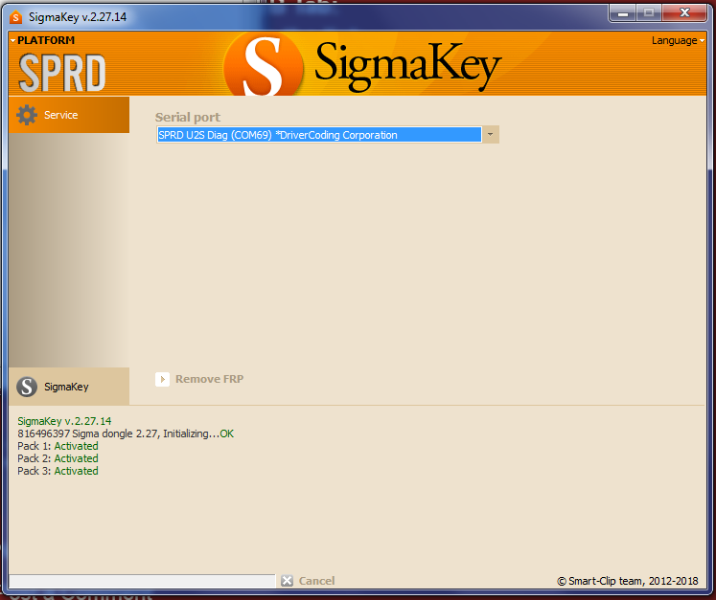Click the SigmaKey orange S logo
Image resolution: width=716 pixels, height=600 pixels.
click(264, 66)
